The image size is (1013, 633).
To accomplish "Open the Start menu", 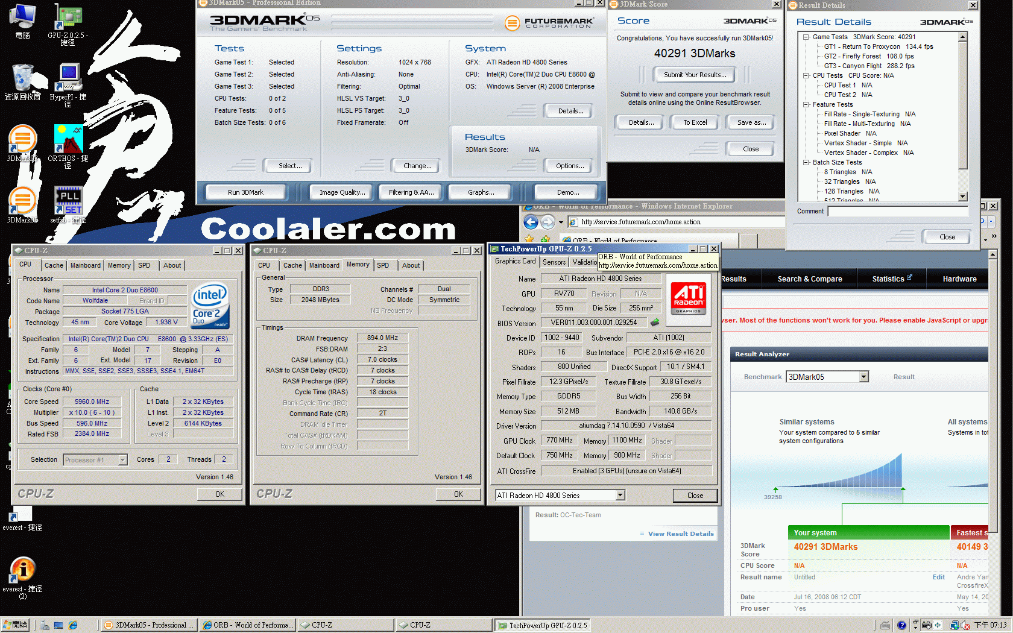I will click(16, 625).
